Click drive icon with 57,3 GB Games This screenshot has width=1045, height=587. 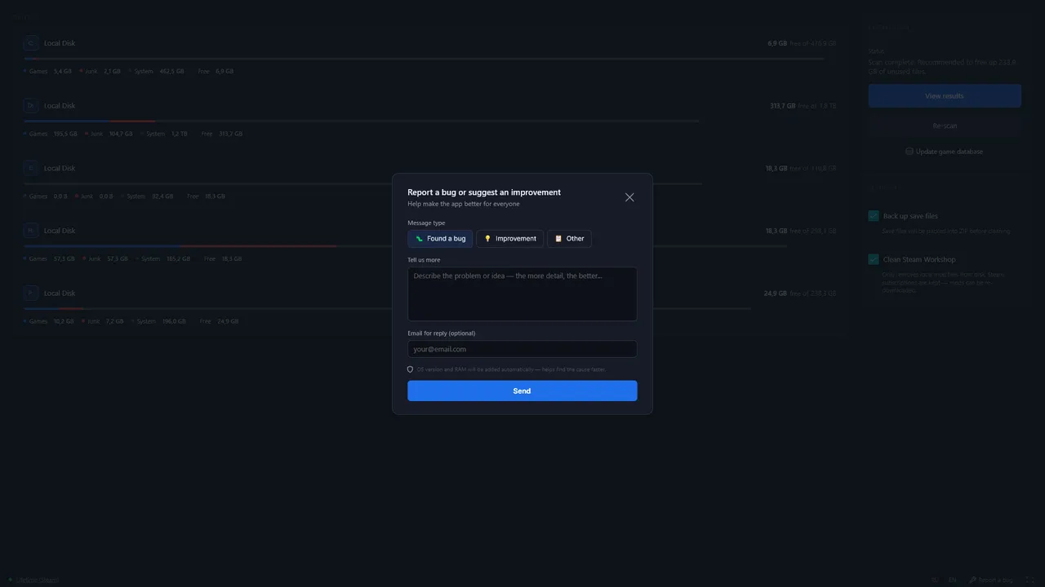coord(30,231)
